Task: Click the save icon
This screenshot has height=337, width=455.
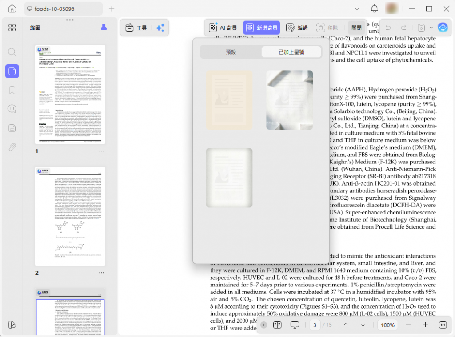Action: pos(421,28)
